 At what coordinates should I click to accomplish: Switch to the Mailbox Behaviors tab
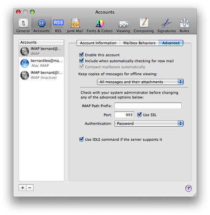139,43
